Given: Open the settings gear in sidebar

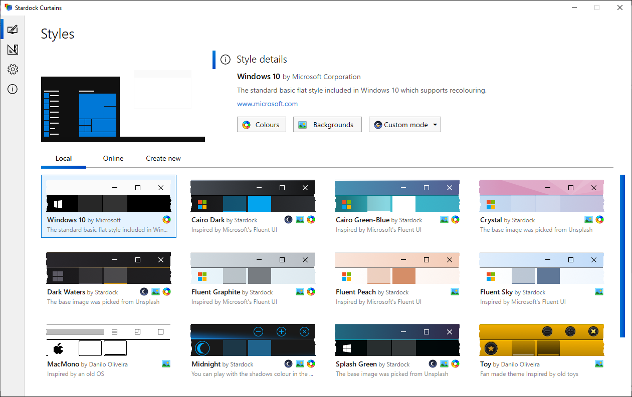Looking at the screenshot, I should [13, 70].
